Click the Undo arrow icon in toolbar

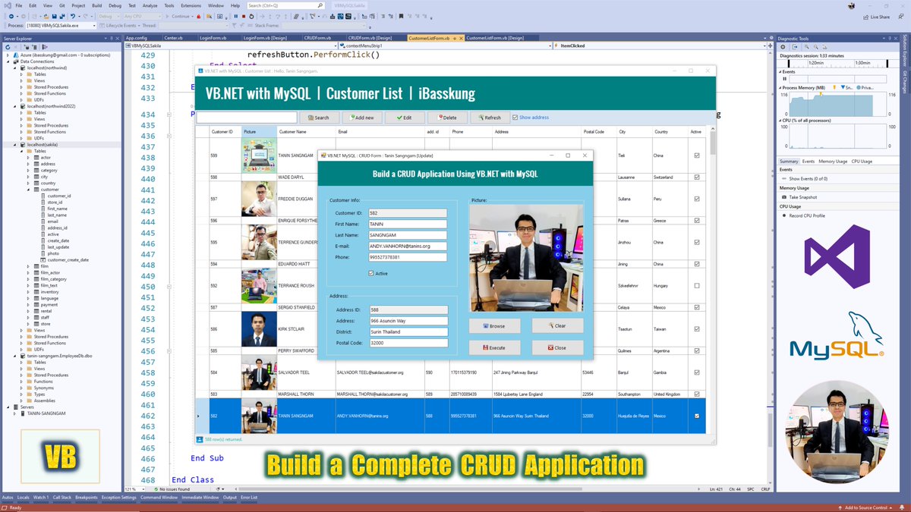tap(73, 16)
